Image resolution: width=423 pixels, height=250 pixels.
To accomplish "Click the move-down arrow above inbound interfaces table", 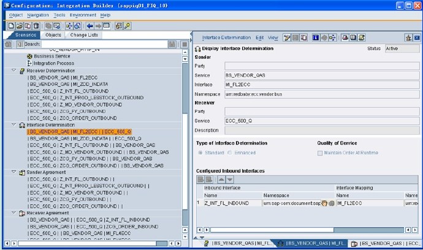I will click(230, 180).
